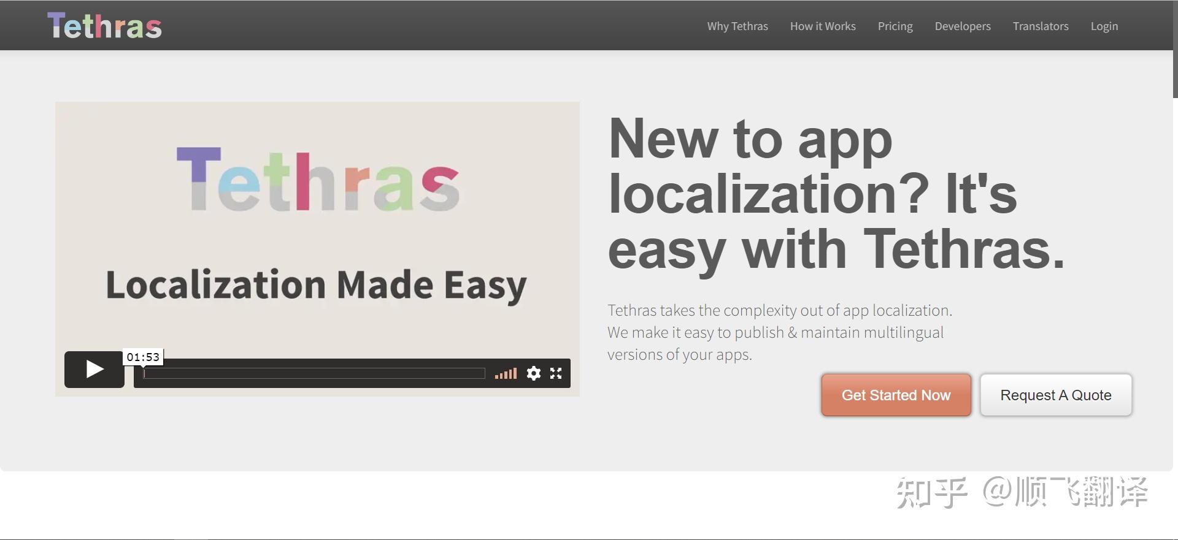Adjust video volume bars
Screen dimensions: 1178x540
506,373
